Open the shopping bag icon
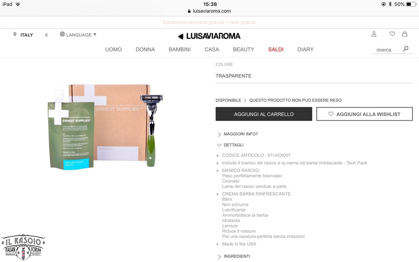This screenshot has width=419, height=262. [x=404, y=34]
